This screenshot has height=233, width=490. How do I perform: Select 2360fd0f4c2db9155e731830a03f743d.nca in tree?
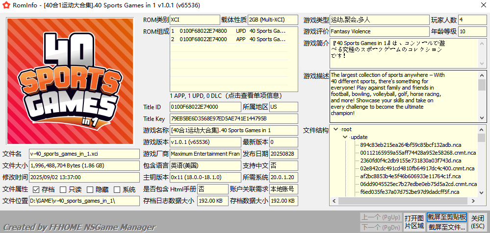(411, 161)
